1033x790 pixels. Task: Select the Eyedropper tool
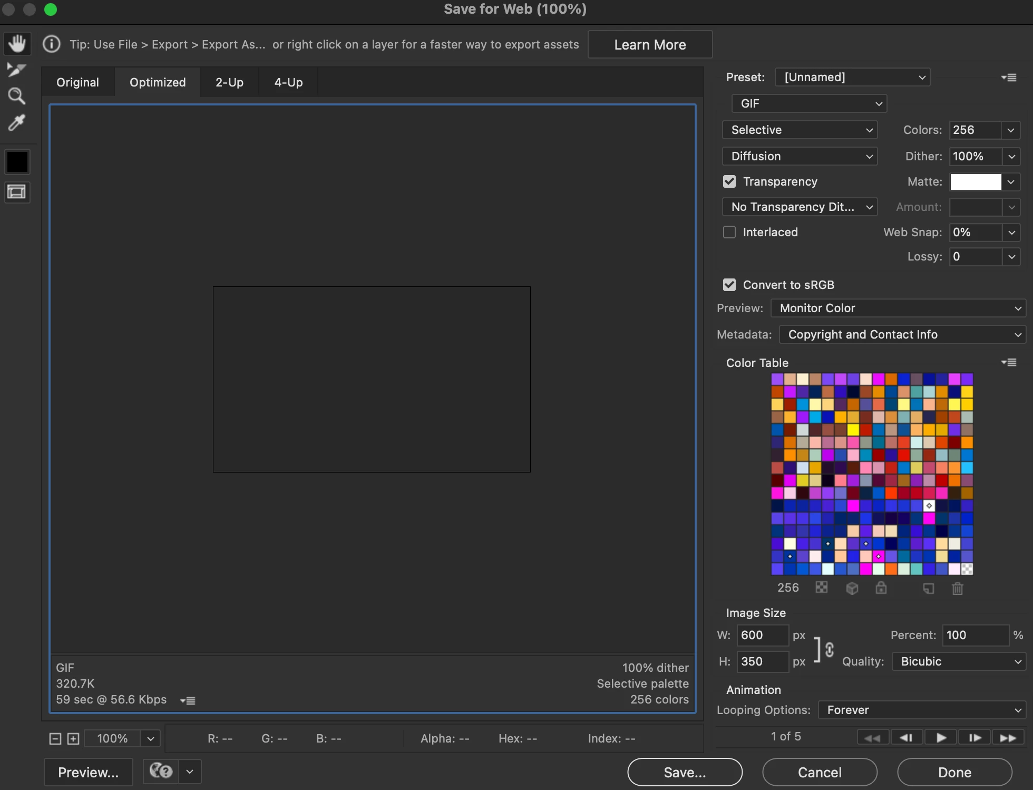click(x=16, y=123)
